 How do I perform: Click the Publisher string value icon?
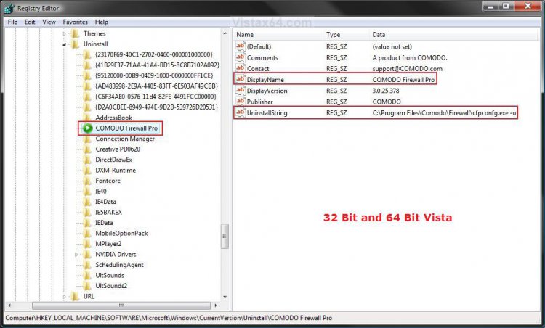(241, 102)
